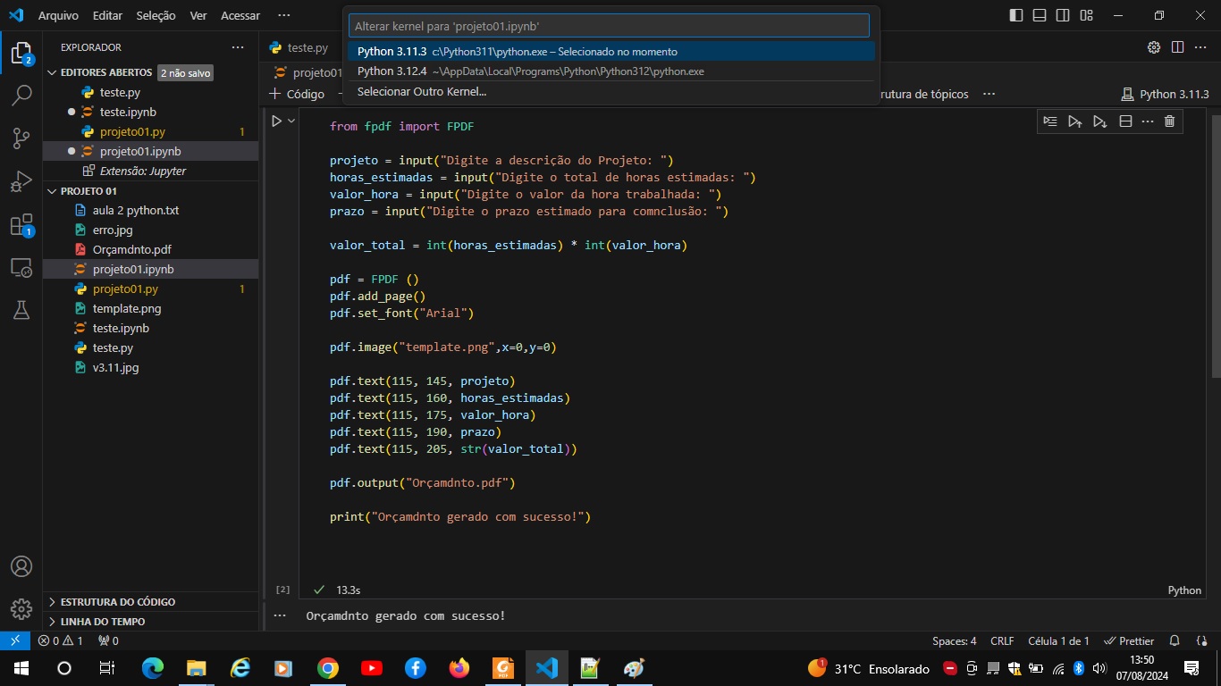This screenshot has width=1221, height=686.
Task: Open the Arquivo menu
Action: pyautogui.click(x=58, y=15)
